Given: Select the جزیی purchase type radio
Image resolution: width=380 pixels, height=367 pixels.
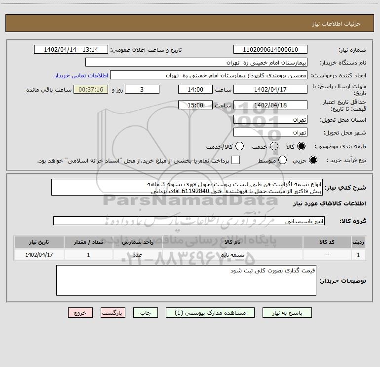Looking at the screenshot, I should click(313, 160).
